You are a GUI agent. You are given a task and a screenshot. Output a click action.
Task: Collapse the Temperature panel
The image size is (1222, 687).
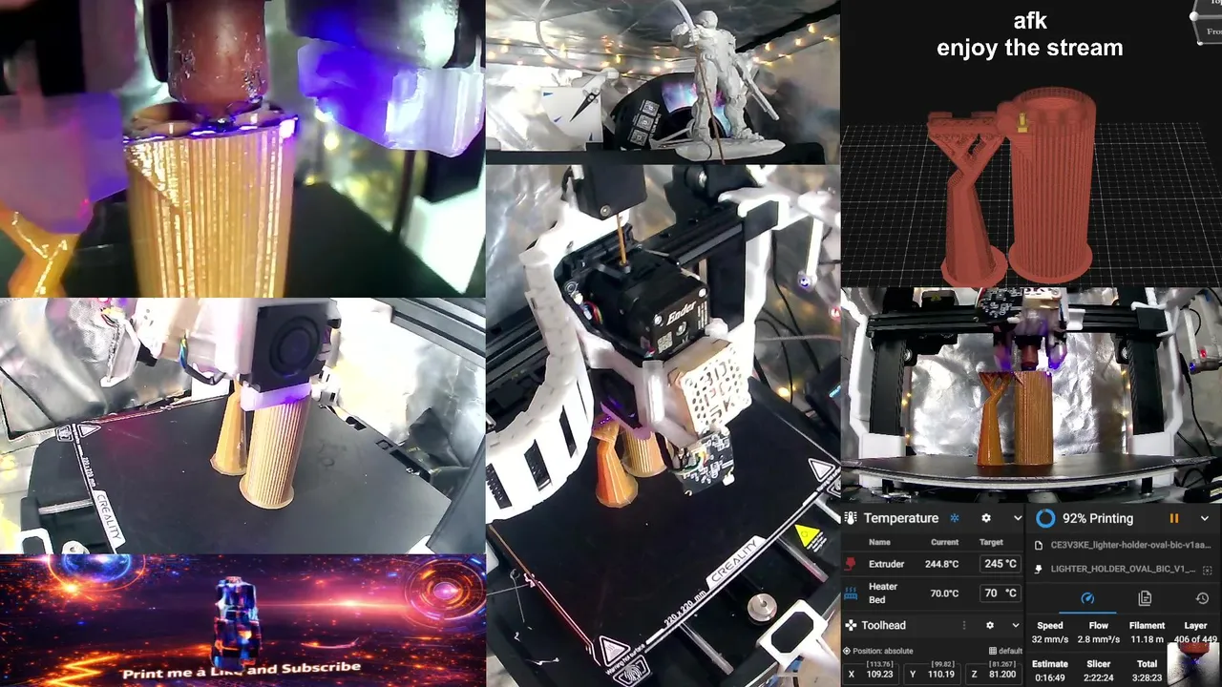[x=1017, y=518]
